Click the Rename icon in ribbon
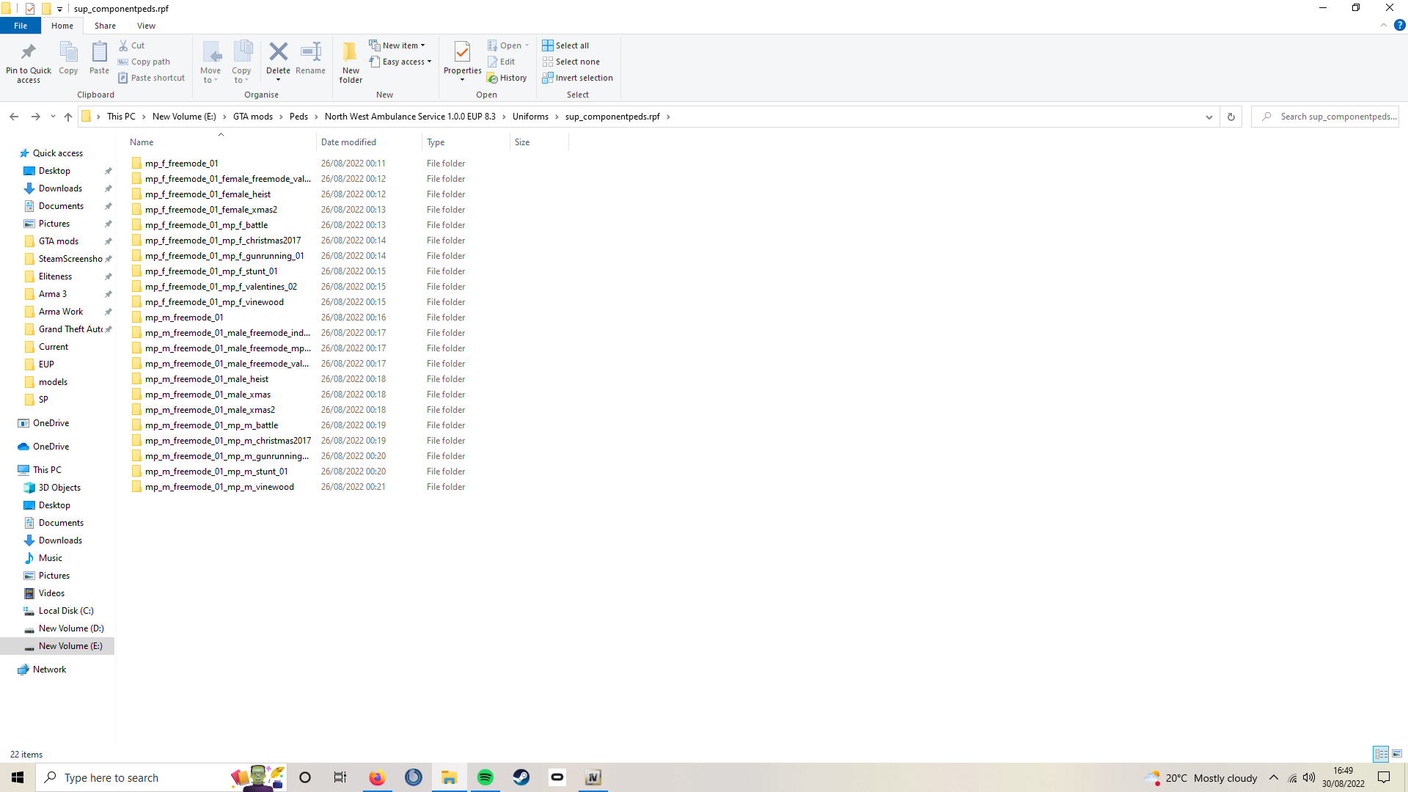Viewport: 1408px width, 792px height. (x=310, y=53)
